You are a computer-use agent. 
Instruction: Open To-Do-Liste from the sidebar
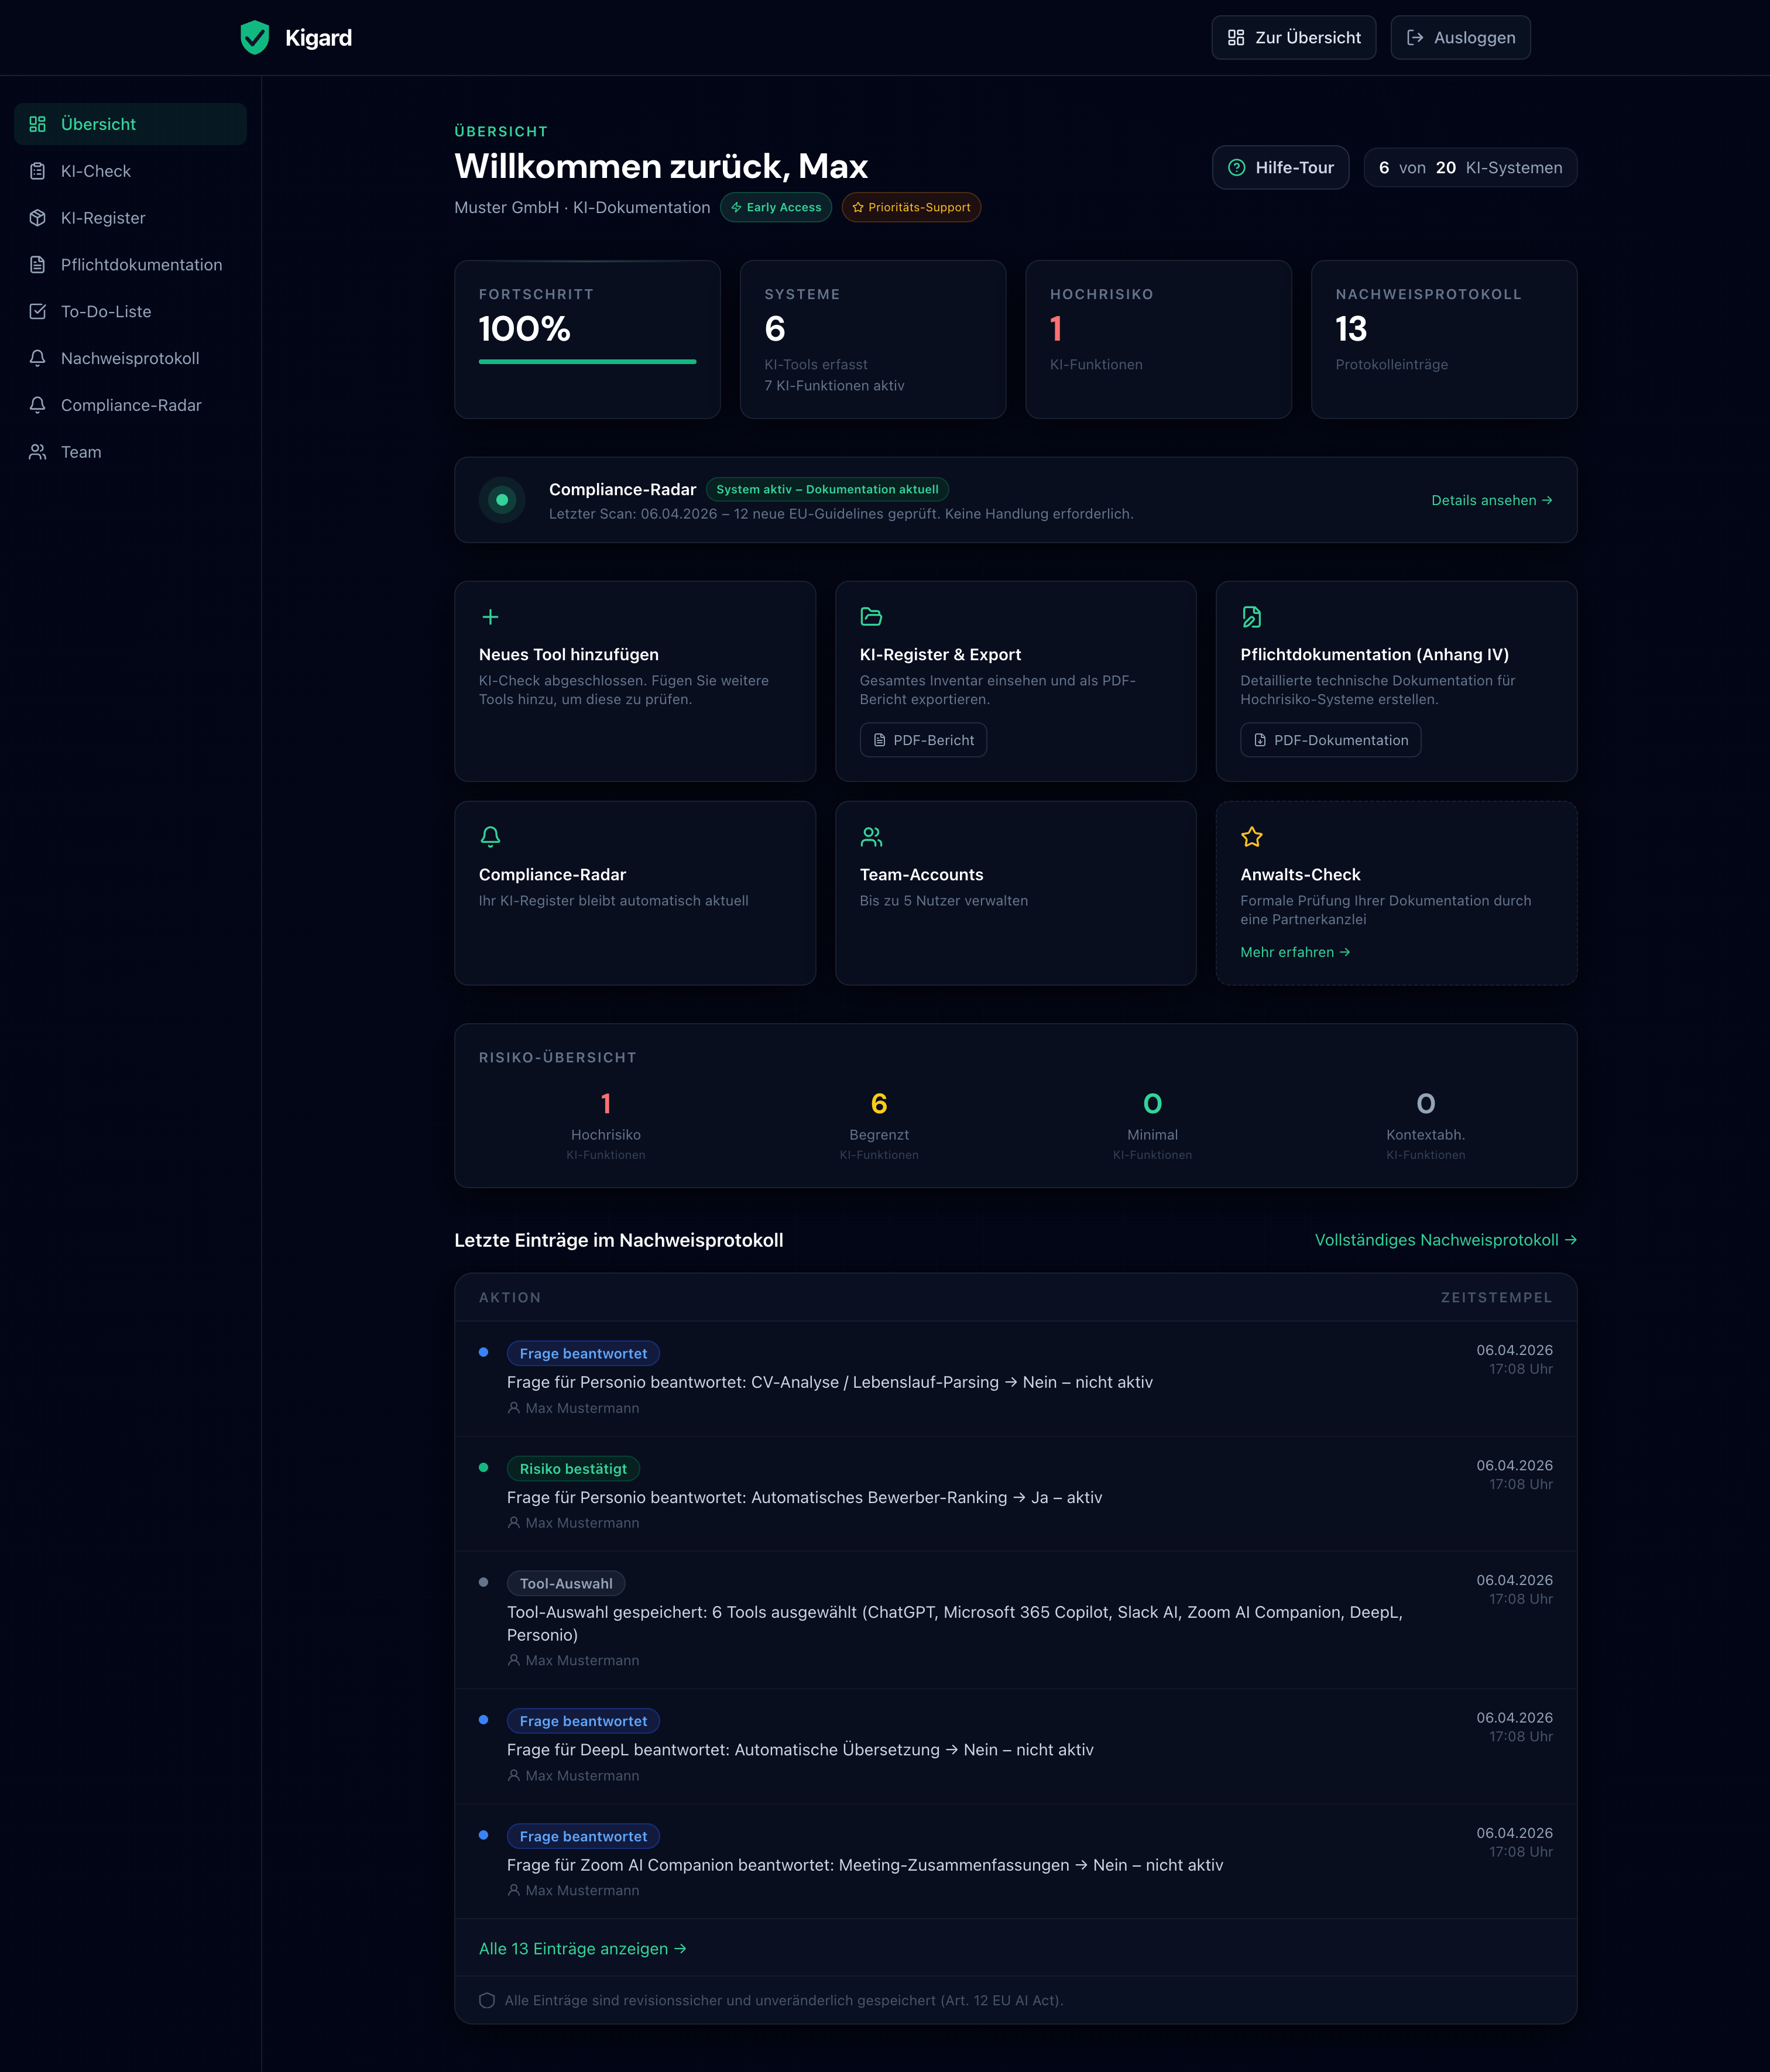click(x=105, y=311)
